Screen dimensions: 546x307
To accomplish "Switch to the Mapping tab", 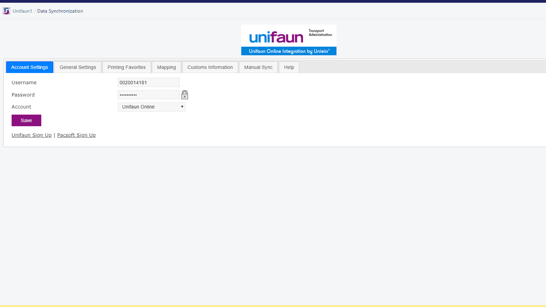I will click(166, 67).
